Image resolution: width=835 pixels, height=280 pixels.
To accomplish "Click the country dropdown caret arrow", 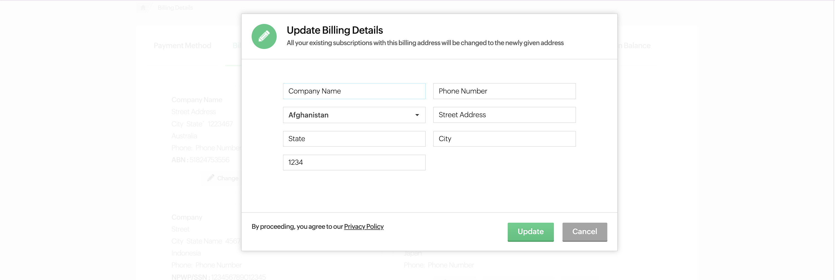I will point(417,115).
